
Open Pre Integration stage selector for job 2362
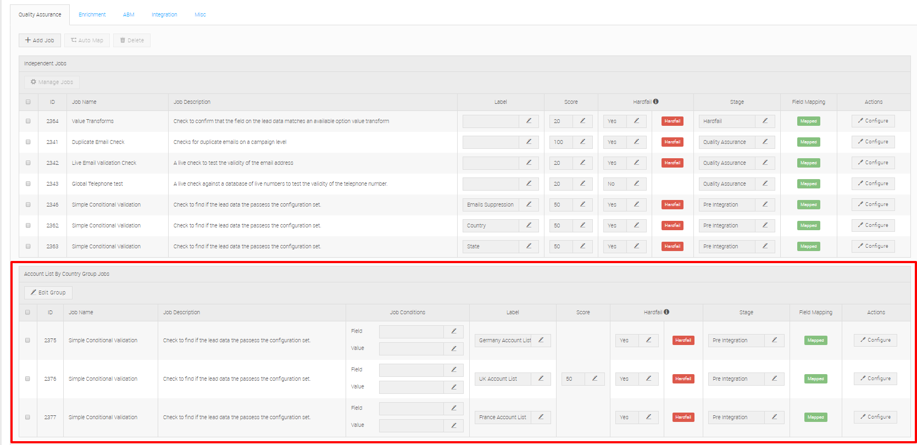[727, 225]
